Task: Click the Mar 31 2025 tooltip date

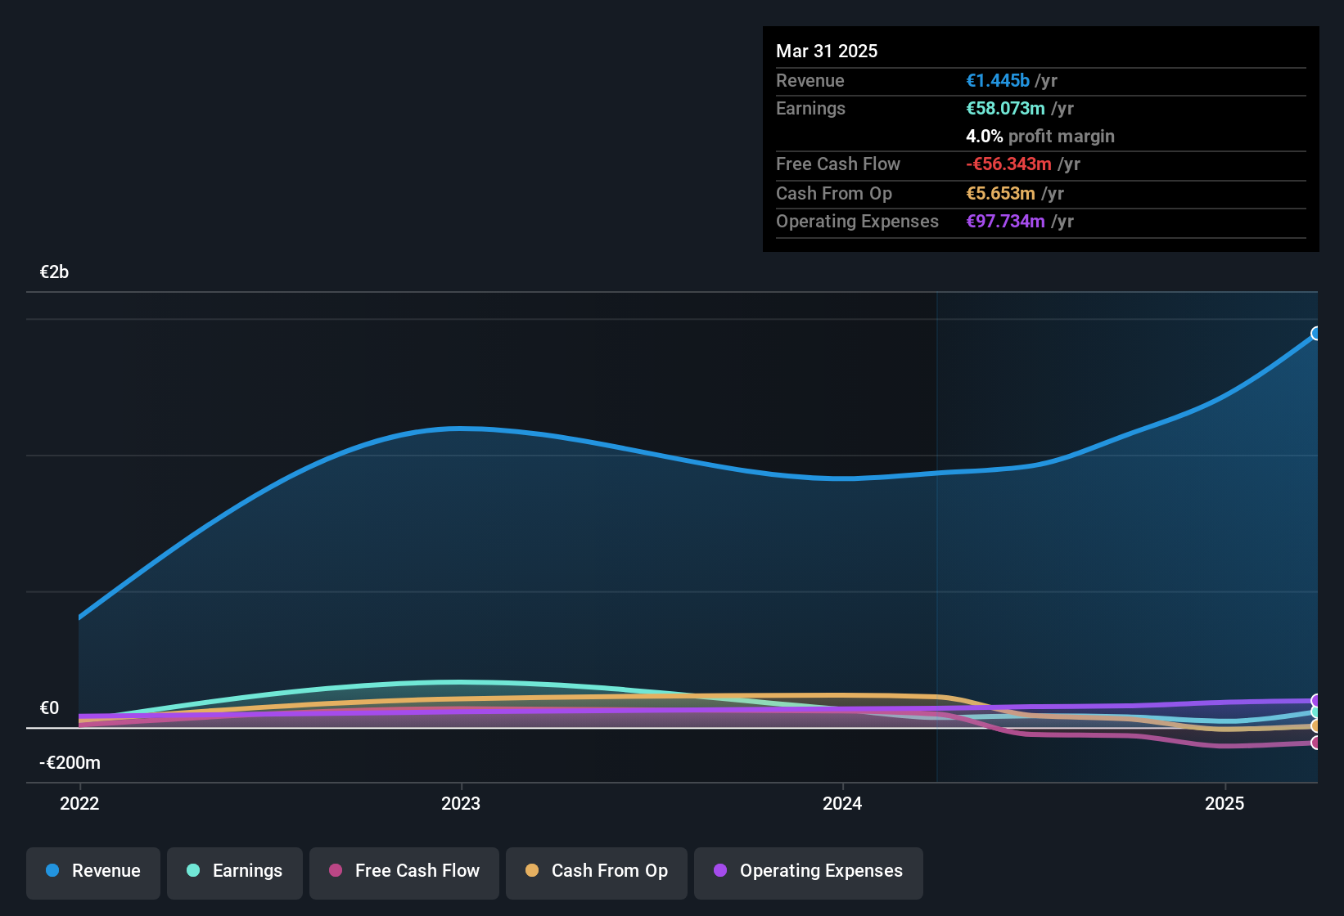Action: (x=827, y=51)
